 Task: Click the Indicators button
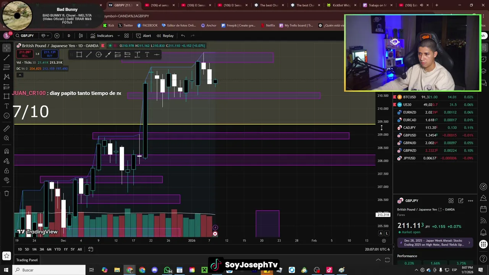point(102,36)
